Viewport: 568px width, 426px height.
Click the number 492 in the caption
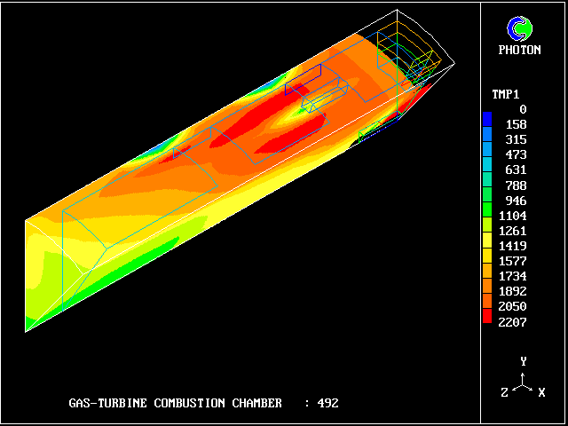327,403
